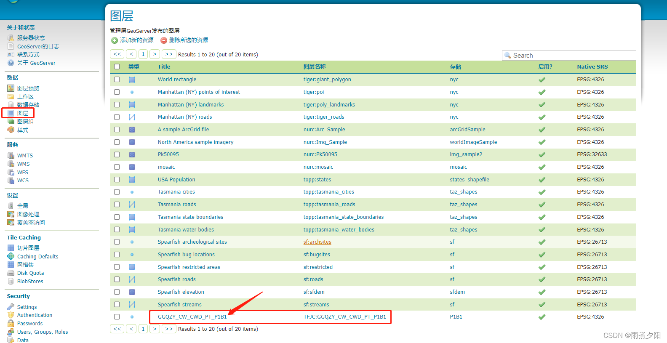The width and height of the screenshot is (667, 343).
Task: Open the 图像处理 settings link
Action: 28,214
